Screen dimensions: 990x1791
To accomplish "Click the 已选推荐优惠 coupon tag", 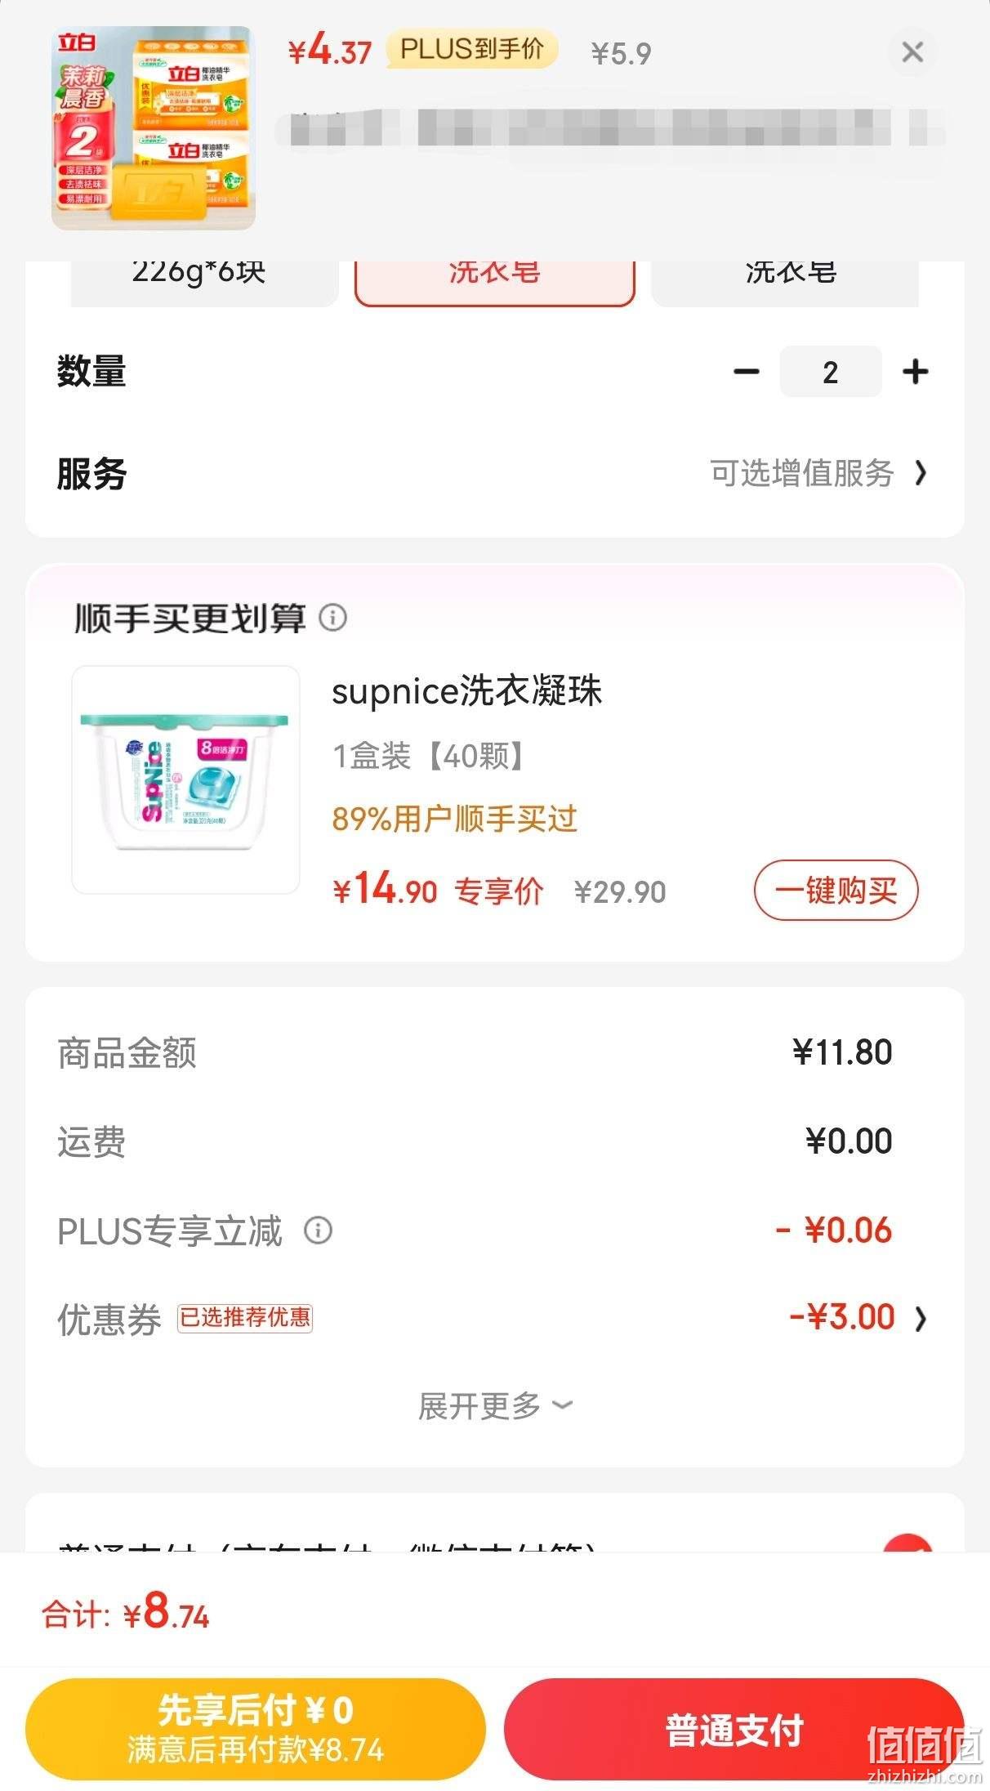I will pos(245,1317).
